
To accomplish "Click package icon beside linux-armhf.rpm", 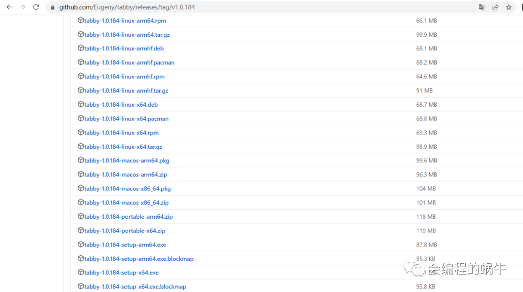I will click(x=80, y=76).
